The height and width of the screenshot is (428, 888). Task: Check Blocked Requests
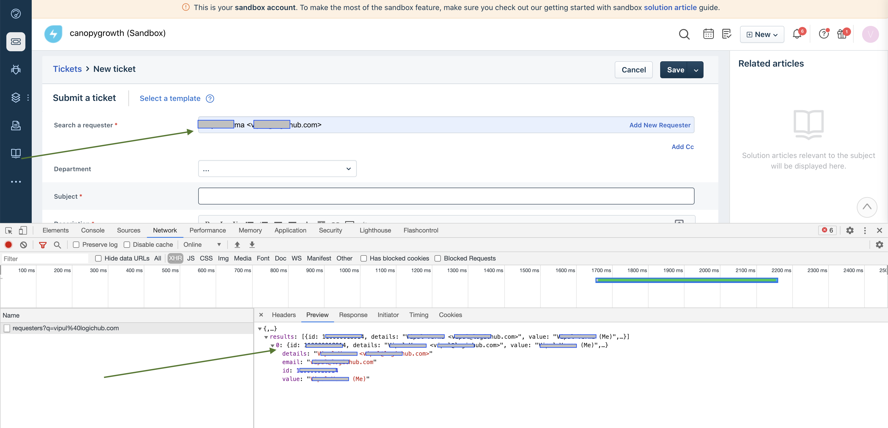(x=437, y=258)
